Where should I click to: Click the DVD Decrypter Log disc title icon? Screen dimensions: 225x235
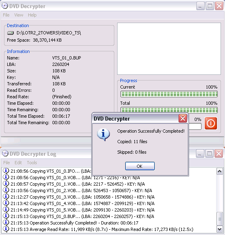(5, 153)
